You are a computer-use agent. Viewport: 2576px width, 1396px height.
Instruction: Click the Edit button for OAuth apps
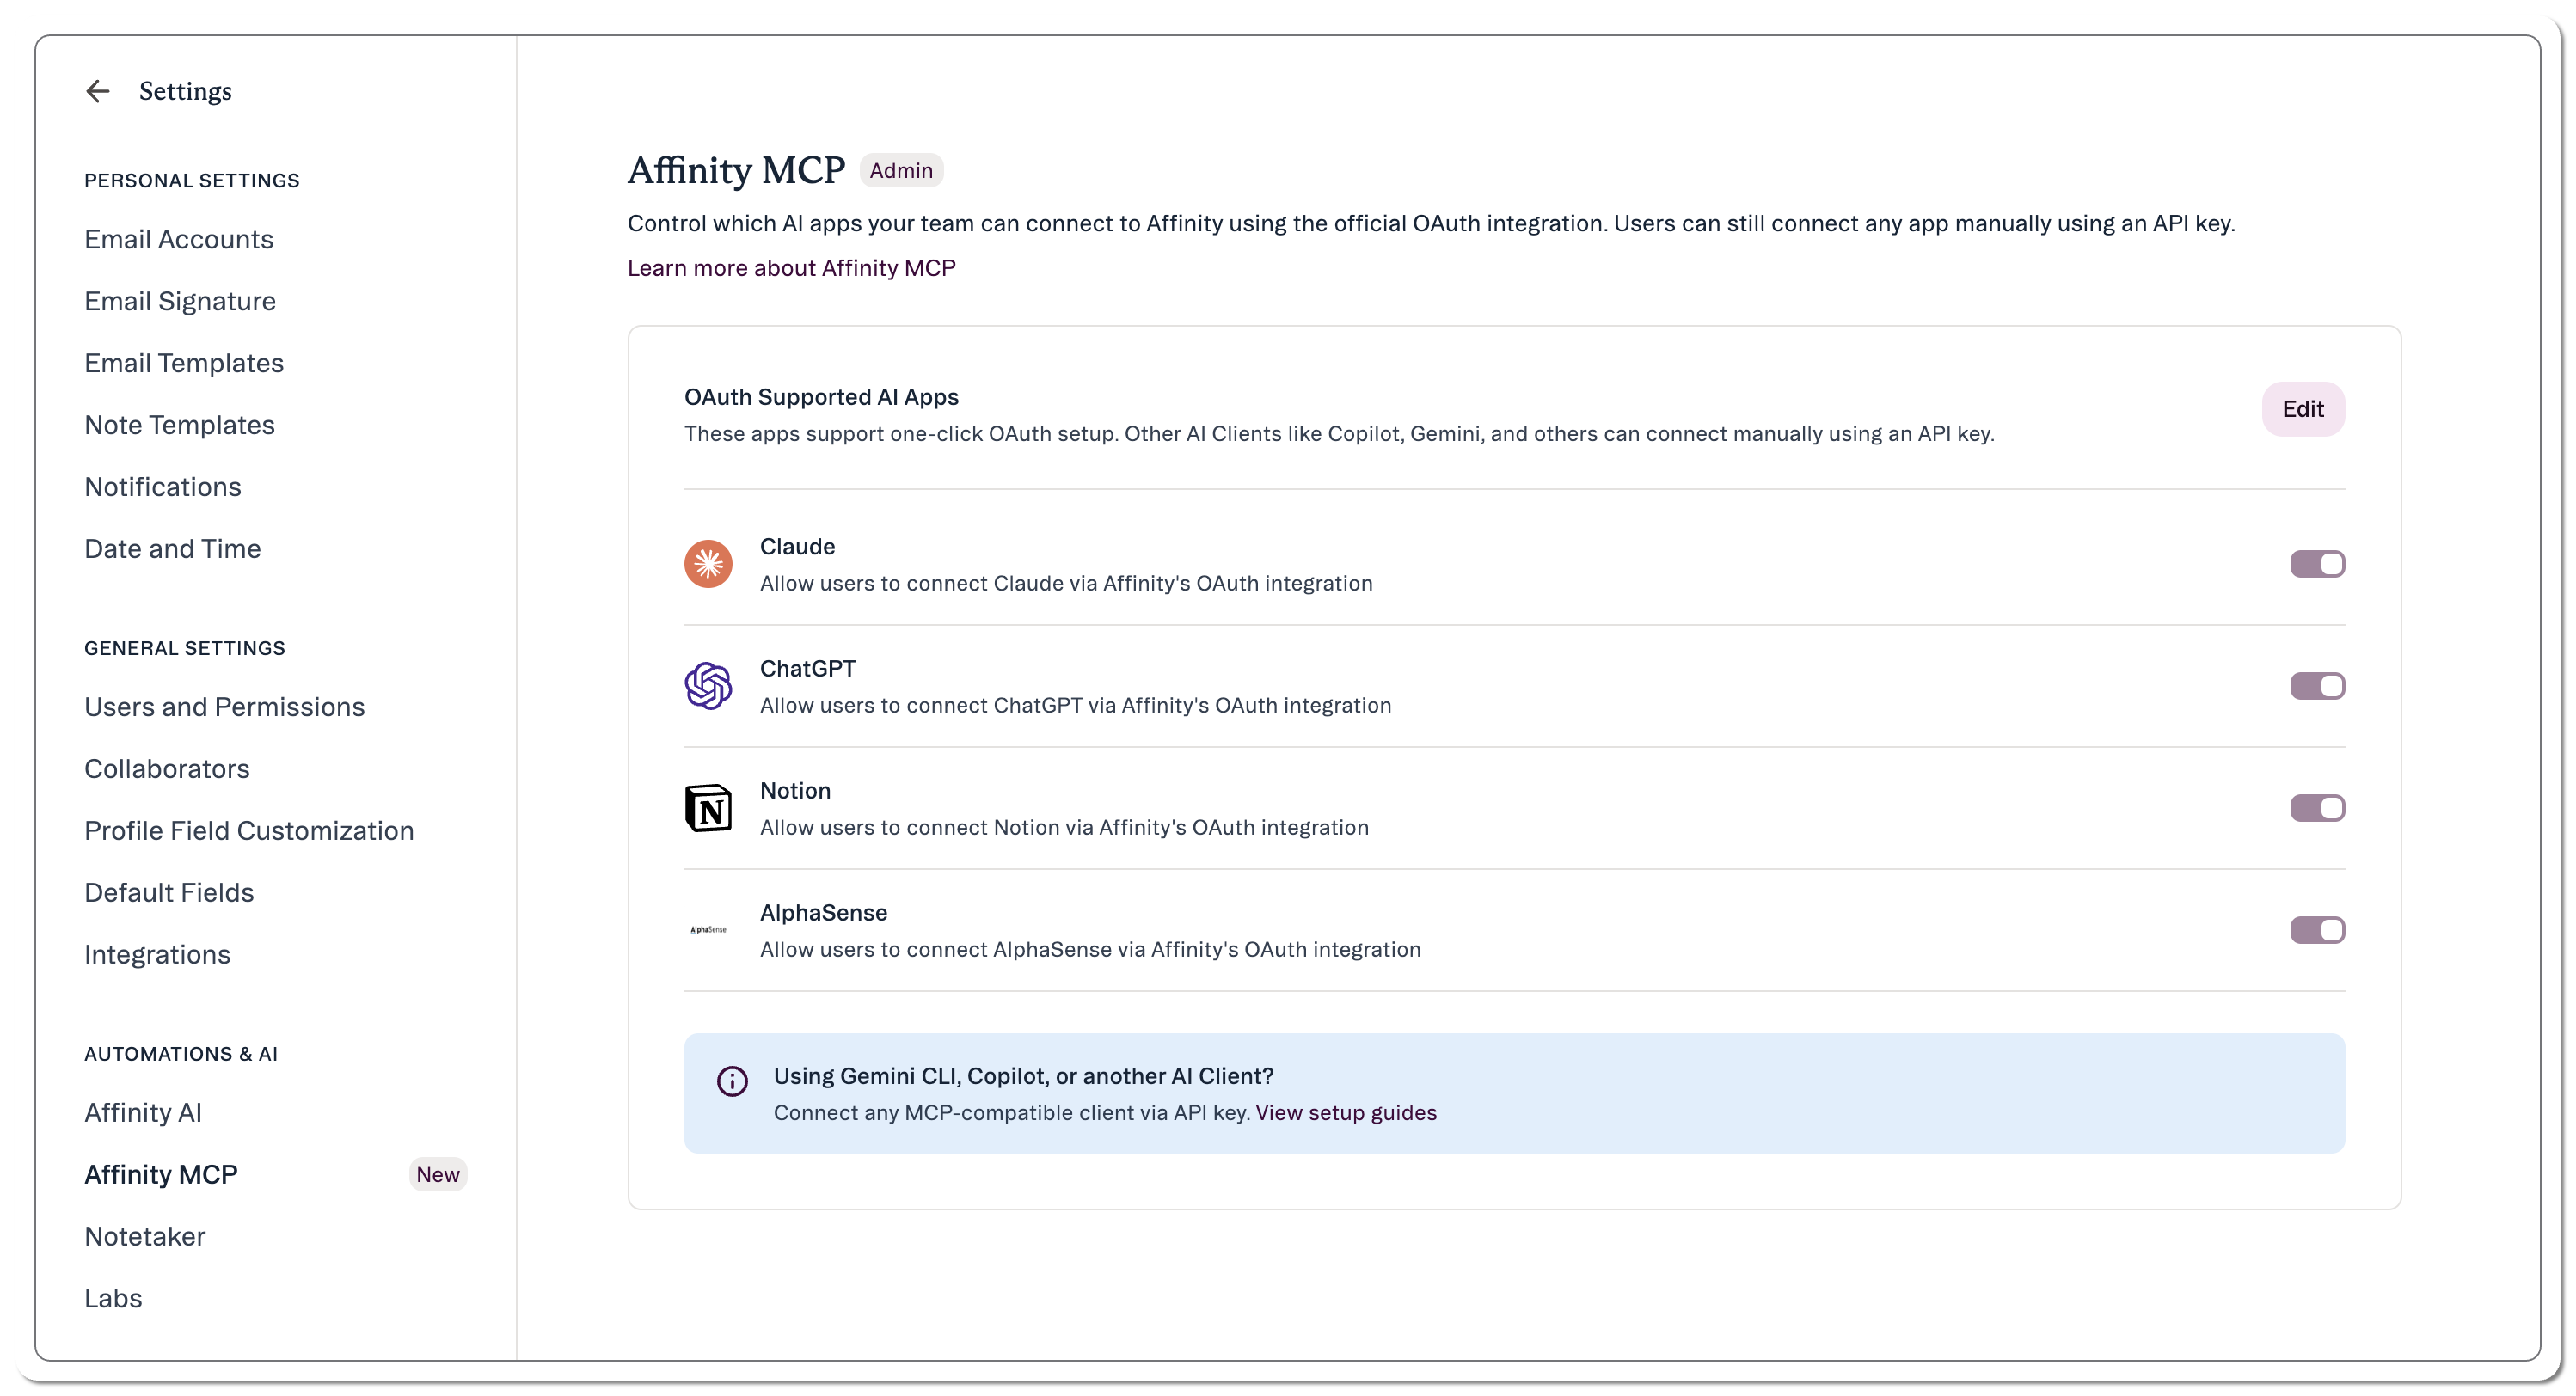[2303, 409]
